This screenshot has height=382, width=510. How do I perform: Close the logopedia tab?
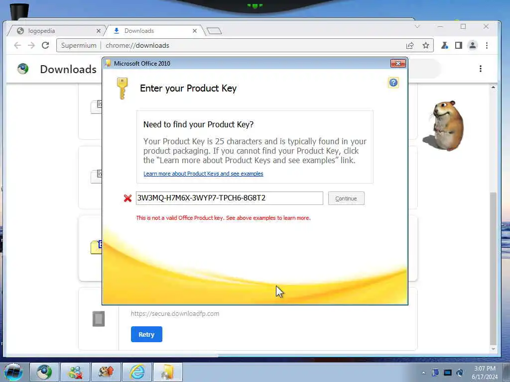point(99,31)
